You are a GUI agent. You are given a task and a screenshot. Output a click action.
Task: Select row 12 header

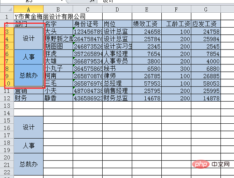[x=7, y=98]
